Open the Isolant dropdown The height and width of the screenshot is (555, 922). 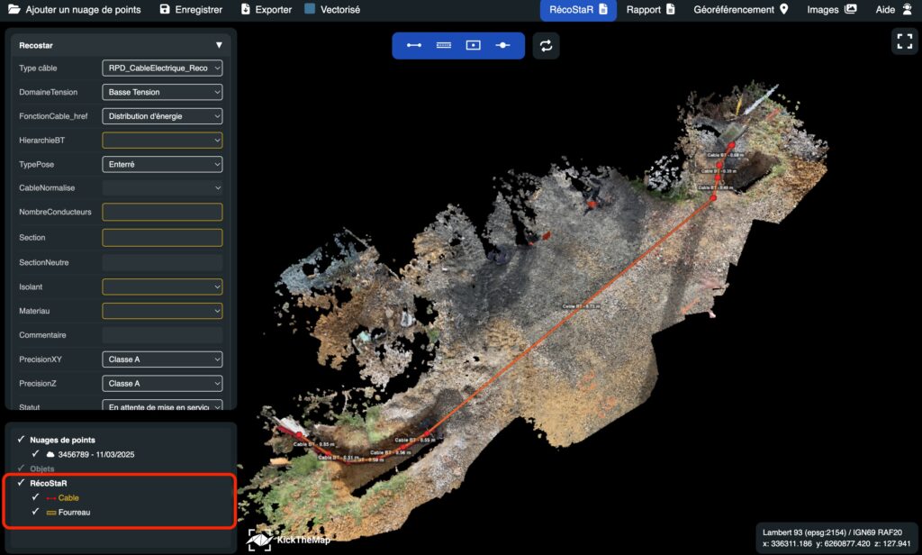[x=162, y=287]
